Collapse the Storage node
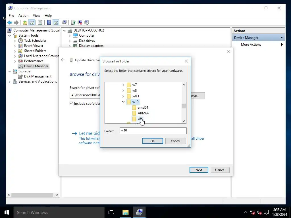The height and width of the screenshot is (218, 291). pyautogui.click(x=10, y=71)
